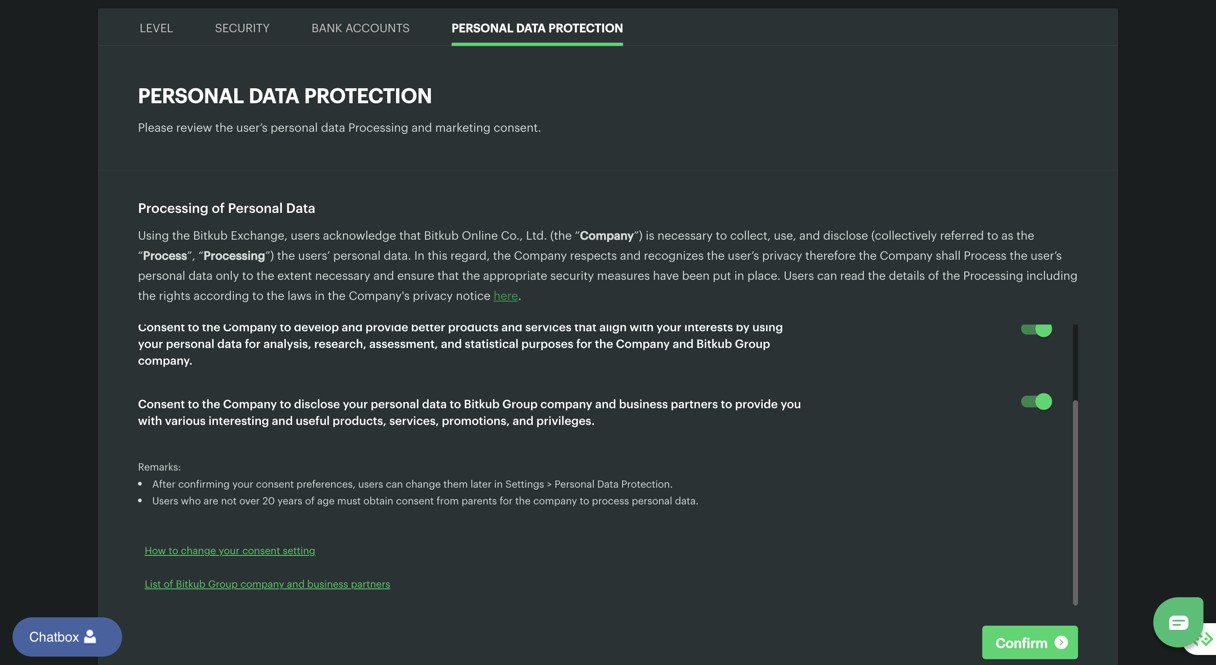The width and height of the screenshot is (1216, 665).
Task: Click the main 'PERSONAL DATA PROTECTION' page title
Action: click(285, 96)
